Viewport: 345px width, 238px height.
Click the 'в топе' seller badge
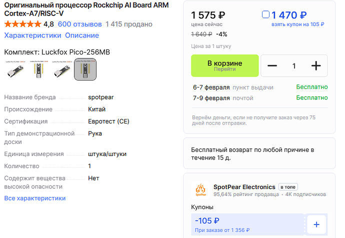pos(288,187)
